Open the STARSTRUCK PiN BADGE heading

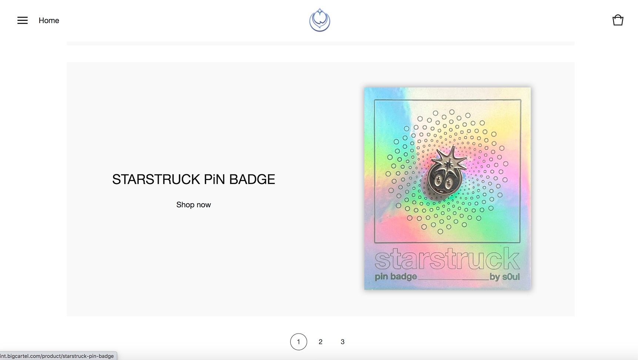(x=194, y=179)
